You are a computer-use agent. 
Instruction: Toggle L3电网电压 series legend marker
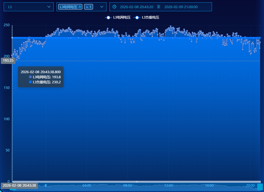108,17
